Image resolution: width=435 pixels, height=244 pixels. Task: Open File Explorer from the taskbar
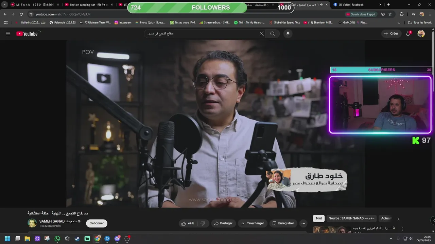click(27, 239)
